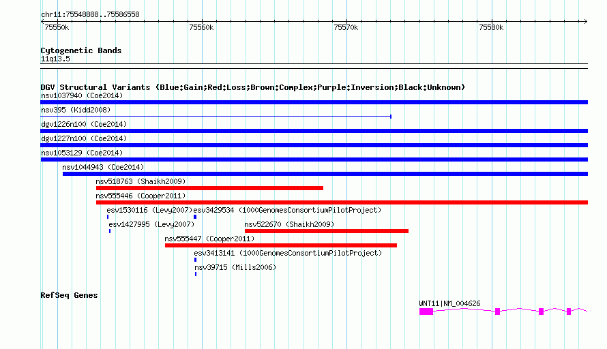
Task: Select the label dgv1227n100 (Coe2014)
Action: [84, 138]
